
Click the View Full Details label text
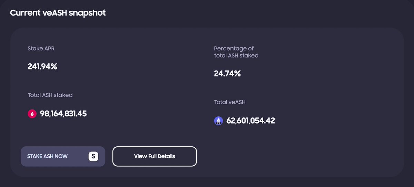tap(155, 156)
